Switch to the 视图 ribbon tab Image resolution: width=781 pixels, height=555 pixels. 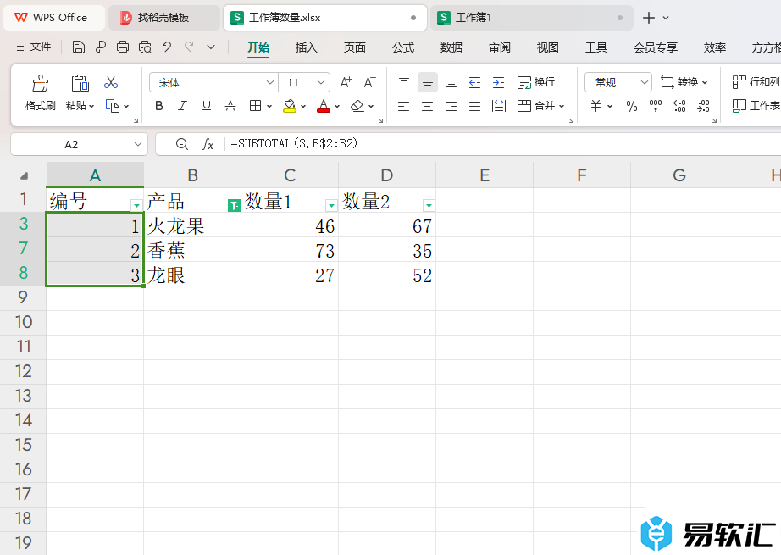click(548, 47)
